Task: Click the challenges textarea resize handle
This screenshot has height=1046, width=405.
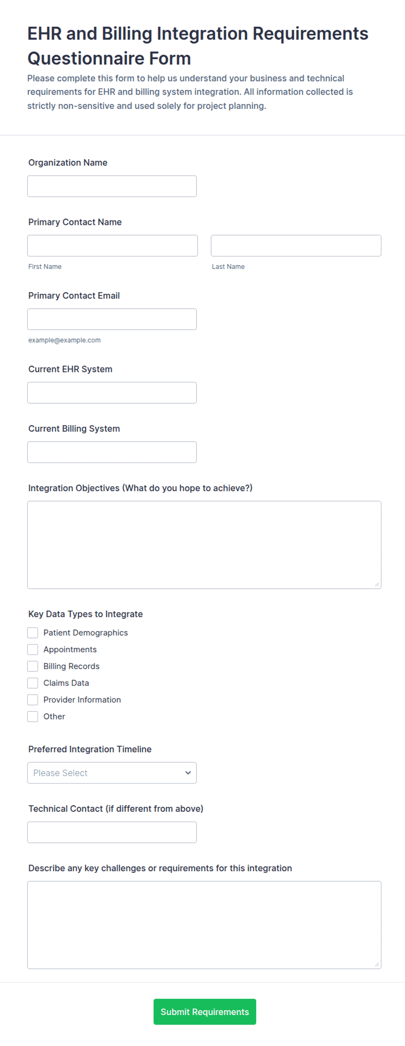Action: (377, 964)
